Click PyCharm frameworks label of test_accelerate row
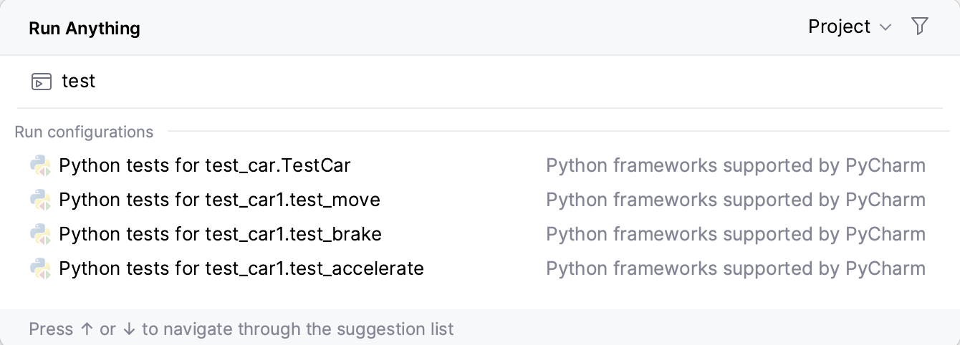 [735, 269]
